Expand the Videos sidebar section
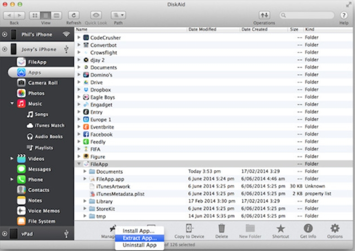355x251 pixels. tap(12, 159)
